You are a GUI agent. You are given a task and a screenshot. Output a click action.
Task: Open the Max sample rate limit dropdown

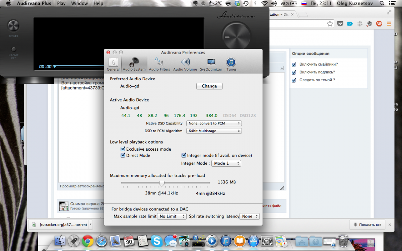172,216
